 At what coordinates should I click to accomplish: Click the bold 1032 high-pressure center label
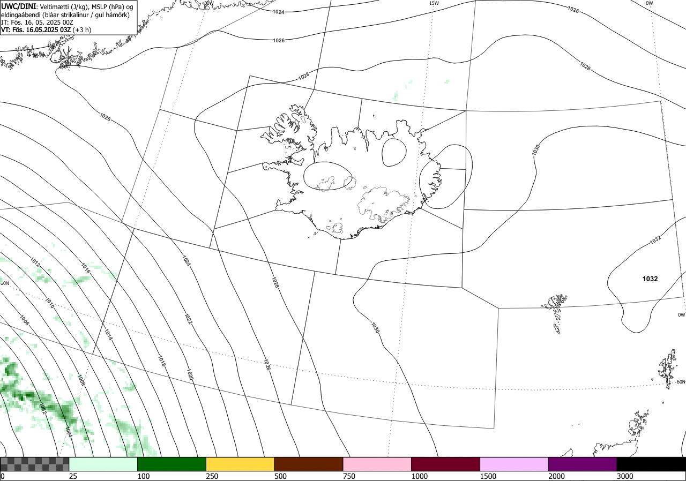650,279
